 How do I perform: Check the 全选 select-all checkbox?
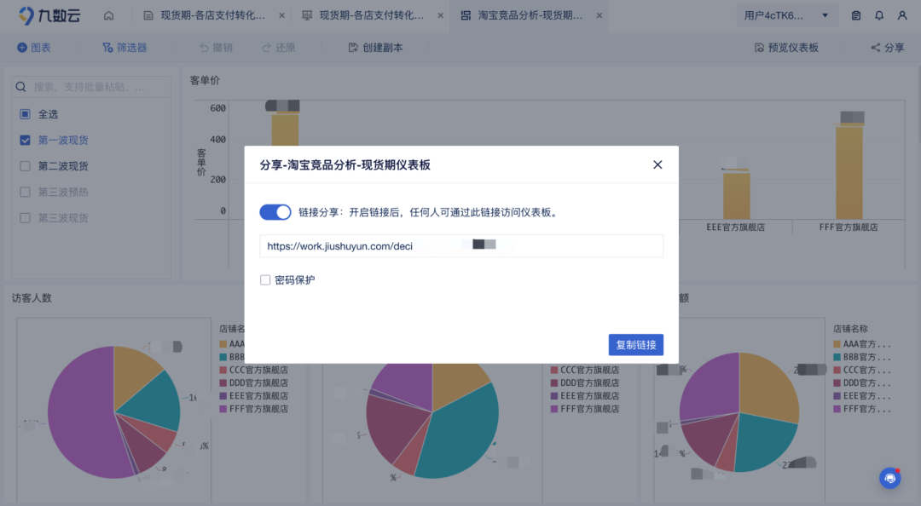point(24,113)
